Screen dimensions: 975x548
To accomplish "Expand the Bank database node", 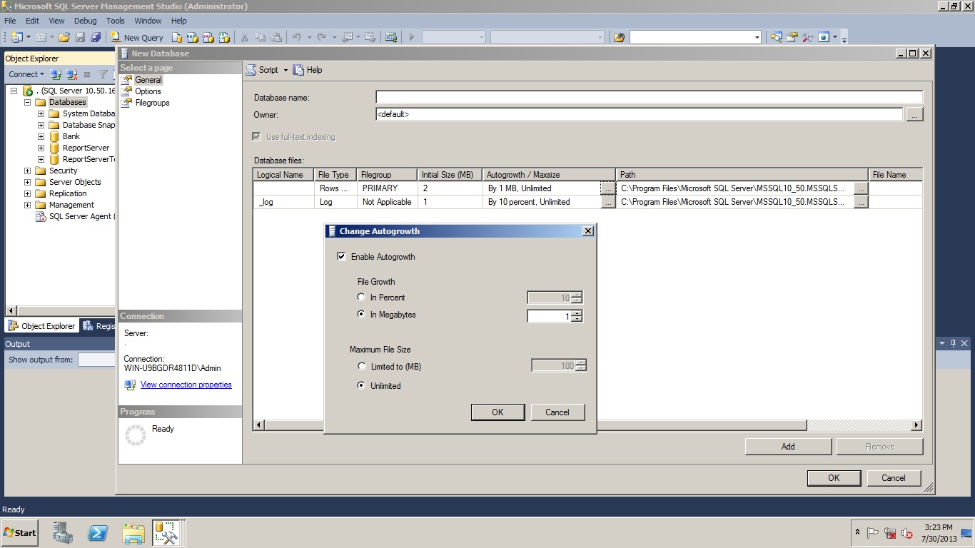I will (41, 136).
